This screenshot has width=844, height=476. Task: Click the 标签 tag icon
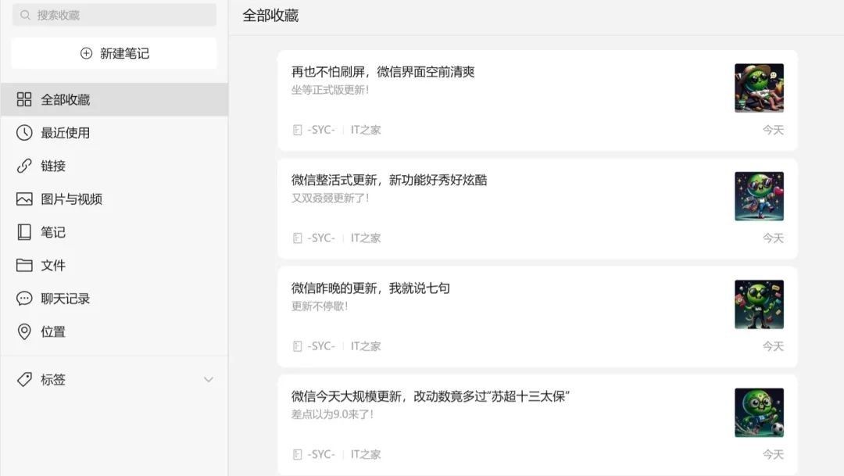pos(23,379)
